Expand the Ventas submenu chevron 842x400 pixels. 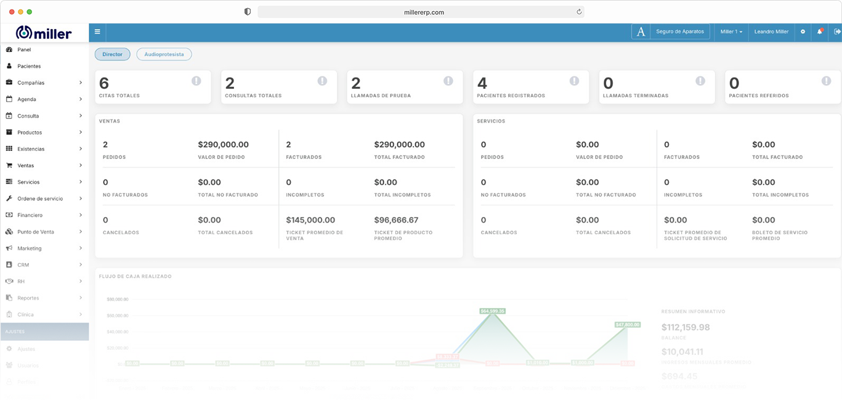pyautogui.click(x=81, y=165)
